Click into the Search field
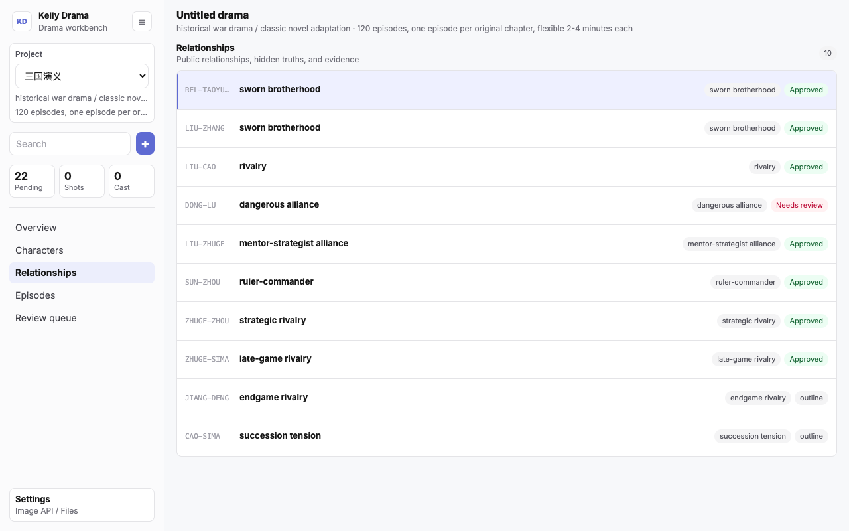The height and width of the screenshot is (531, 849). (x=70, y=144)
